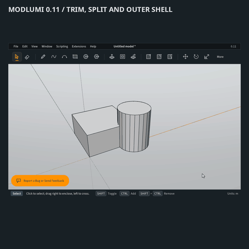249x249 pixels.
Task: Open the Help menu
Action: pyautogui.click(x=93, y=46)
